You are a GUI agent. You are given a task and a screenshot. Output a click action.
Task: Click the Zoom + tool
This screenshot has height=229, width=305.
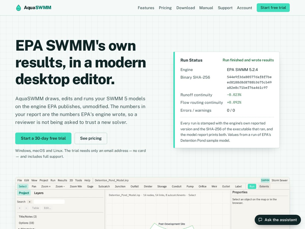tap(46, 187)
